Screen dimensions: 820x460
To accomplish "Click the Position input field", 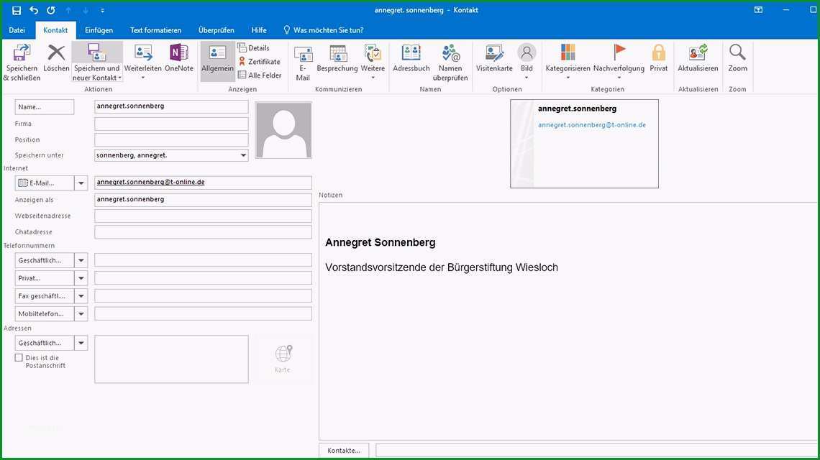I will (x=171, y=139).
